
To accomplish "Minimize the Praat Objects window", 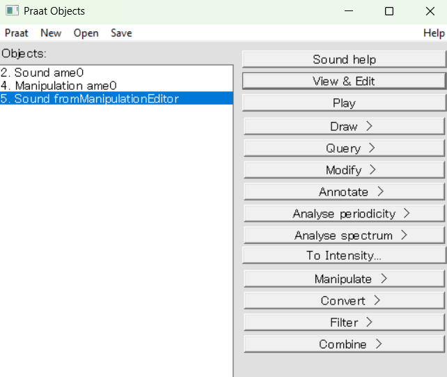I will [x=348, y=11].
